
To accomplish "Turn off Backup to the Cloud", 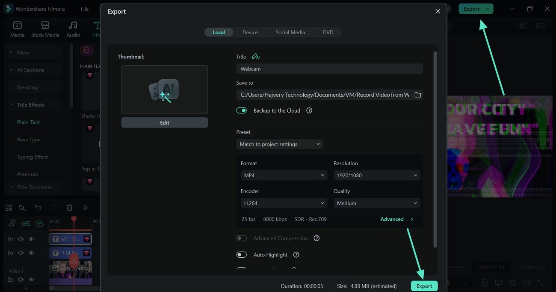I will 242,110.
